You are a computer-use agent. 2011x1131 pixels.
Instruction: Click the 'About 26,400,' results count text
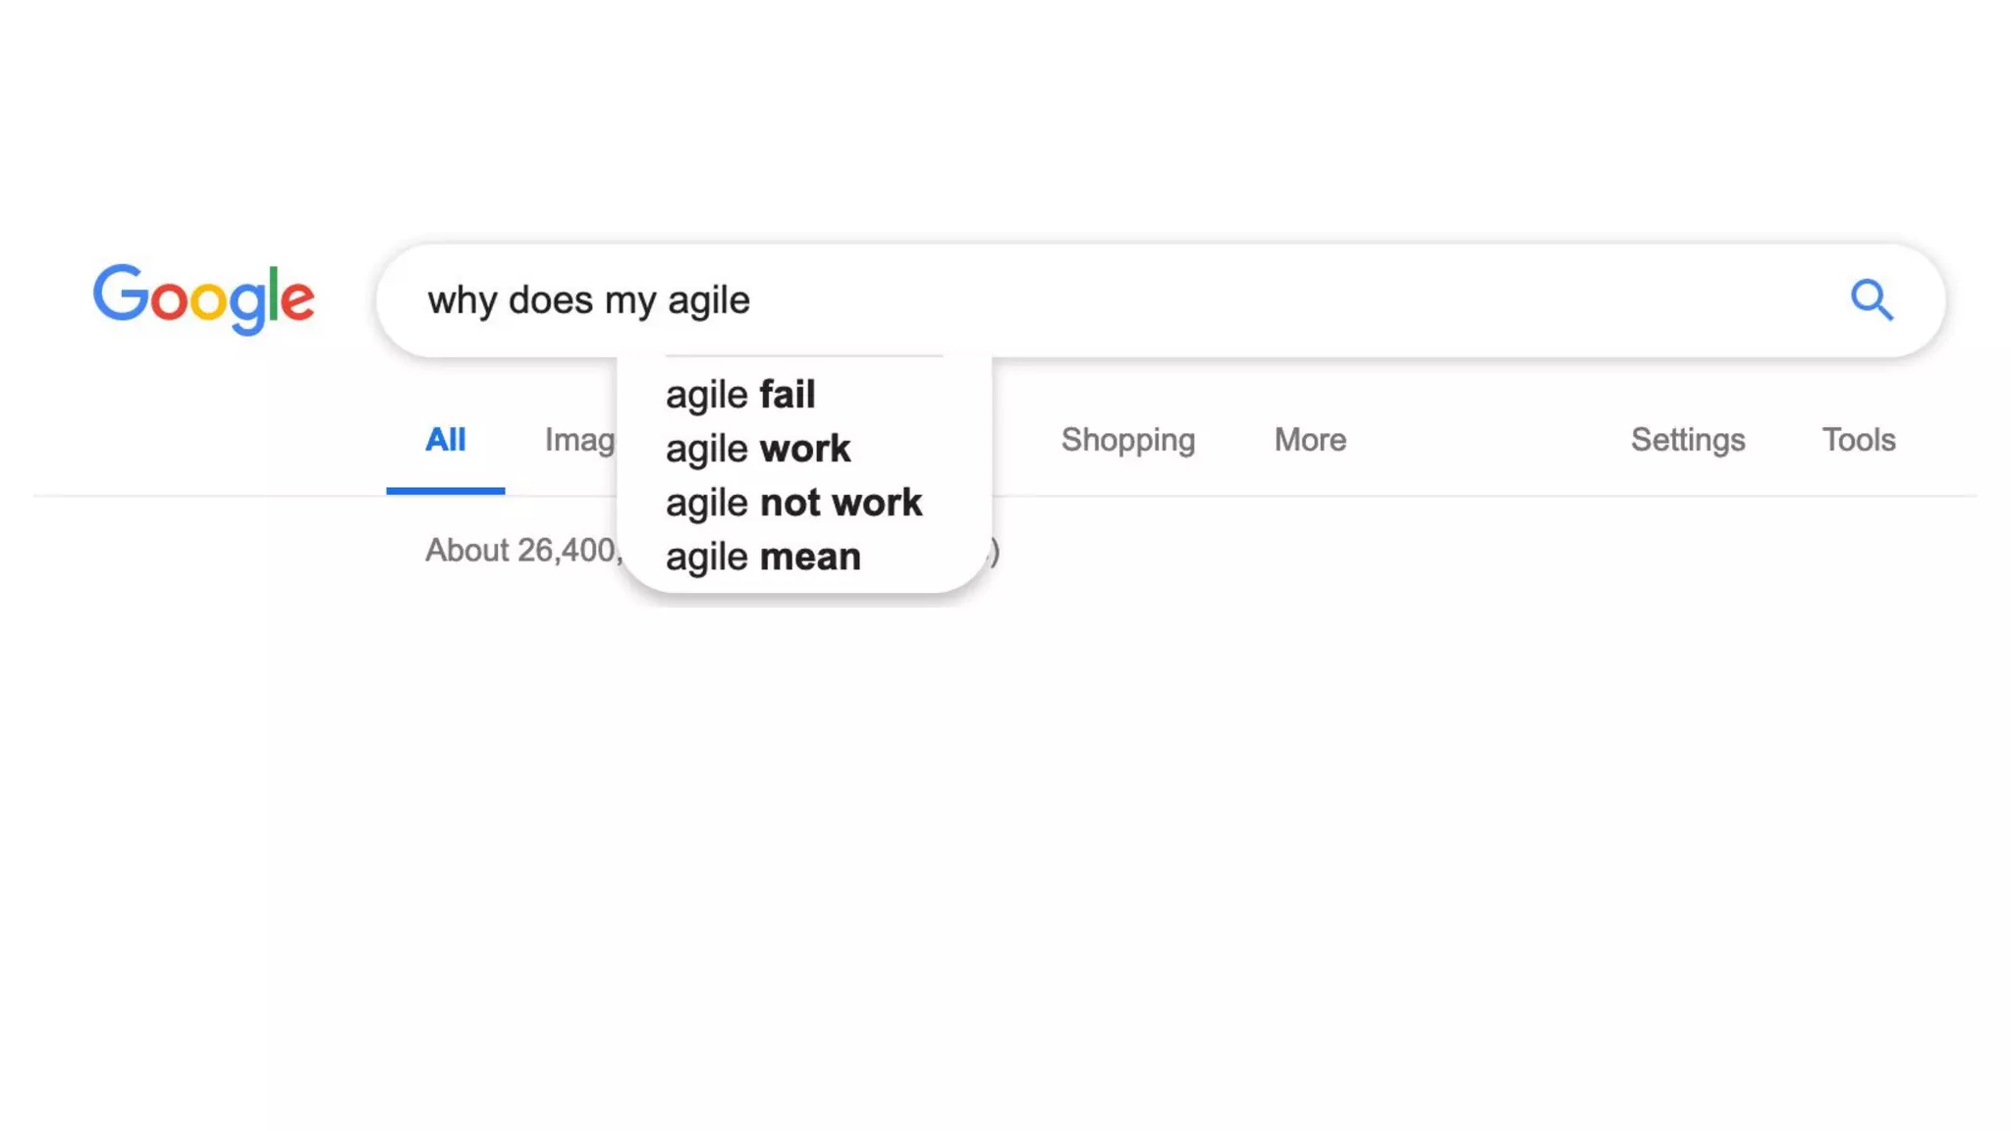[x=522, y=551]
